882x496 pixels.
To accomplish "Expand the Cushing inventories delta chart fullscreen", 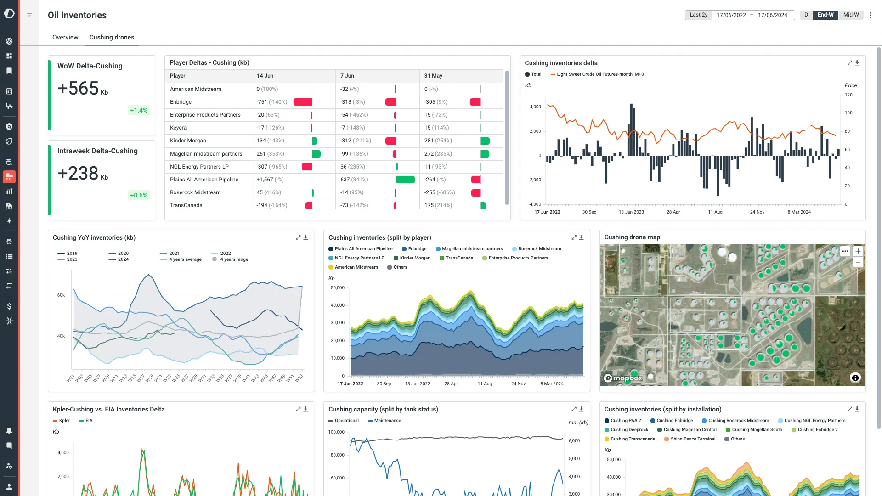I will pos(850,63).
